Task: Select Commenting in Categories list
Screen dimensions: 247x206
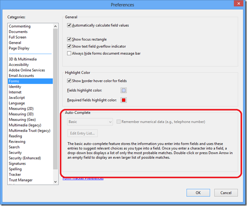Action: click(x=20, y=26)
